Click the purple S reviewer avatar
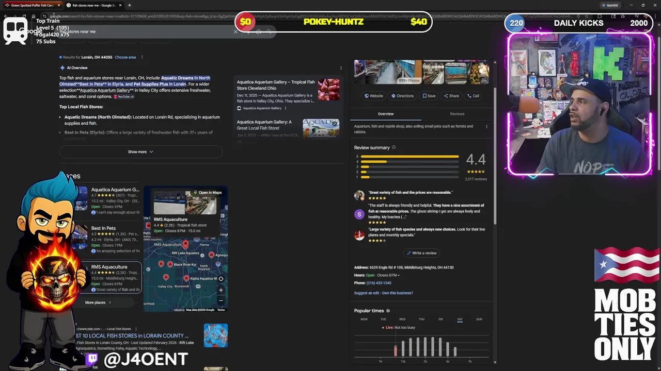 pos(359,214)
